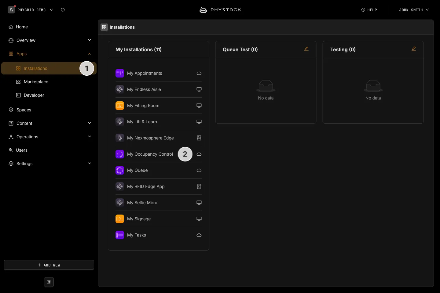The width and height of the screenshot is (440, 293).
Task: Click the purple My Tasks list icon
Action: pos(120,235)
